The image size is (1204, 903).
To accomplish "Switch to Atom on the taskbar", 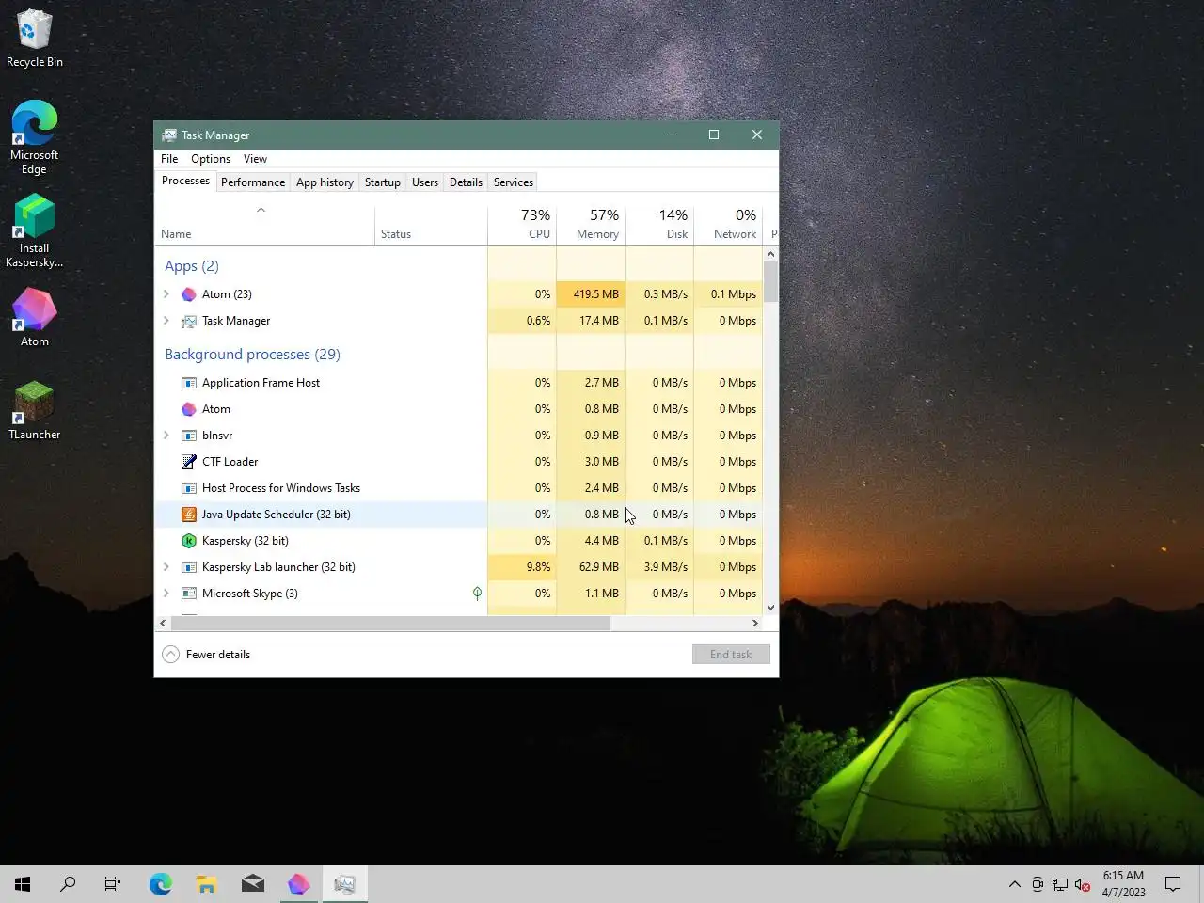I will tap(299, 884).
